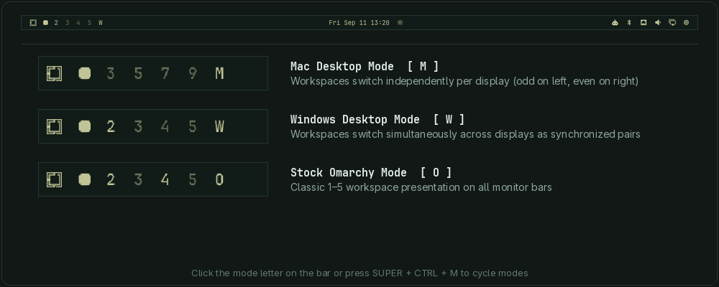The image size is (719, 287).
Task: Open the wired network icon in the tray
Action: pos(644,22)
